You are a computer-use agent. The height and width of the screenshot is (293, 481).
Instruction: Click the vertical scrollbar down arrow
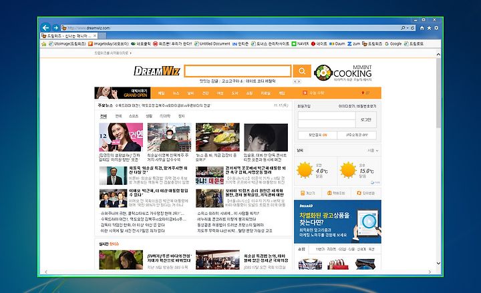click(x=438, y=263)
